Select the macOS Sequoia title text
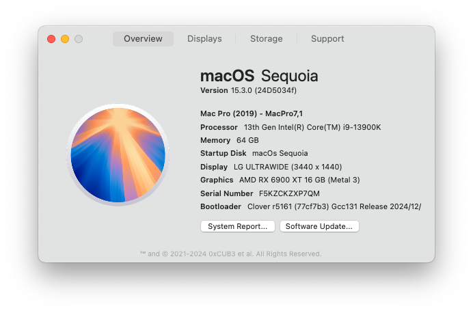The height and width of the screenshot is (313, 473). [x=259, y=76]
